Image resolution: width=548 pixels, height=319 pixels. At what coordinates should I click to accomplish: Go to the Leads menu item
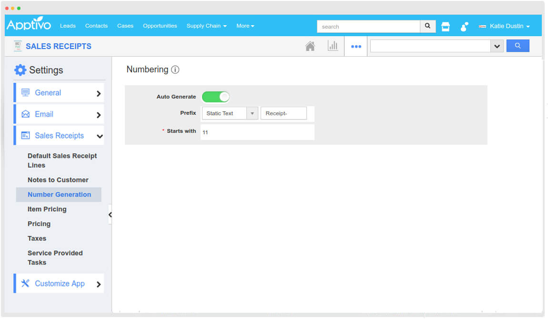coord(68,26)
